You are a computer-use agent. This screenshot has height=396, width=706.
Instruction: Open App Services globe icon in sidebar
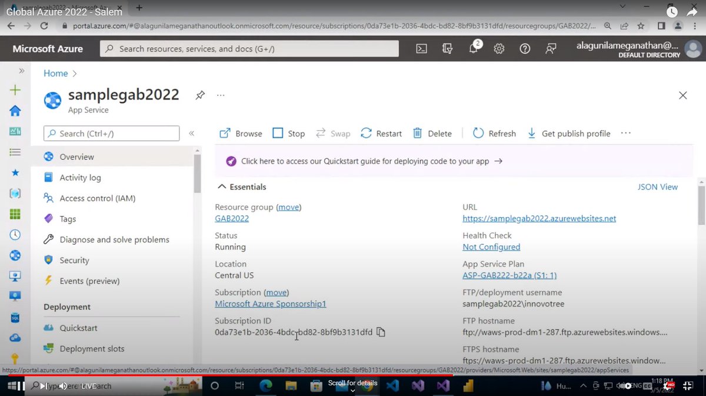[x=15, y=255]
